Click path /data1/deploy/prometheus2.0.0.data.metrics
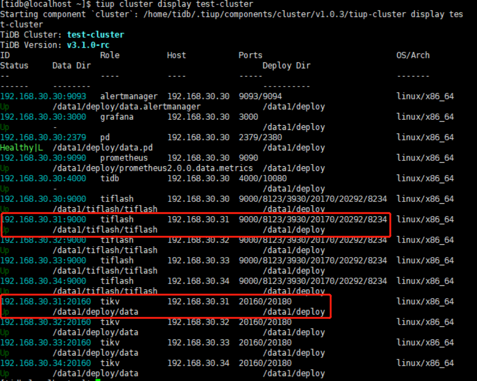Screen dimensions: 477x381 [153, 168]
